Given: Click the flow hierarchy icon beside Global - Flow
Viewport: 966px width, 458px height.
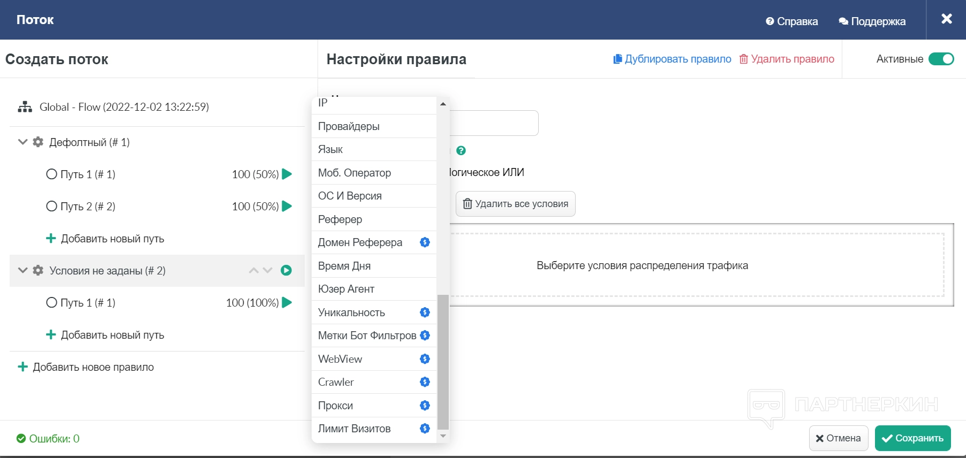Looking at the screenshot, I should pos(25,107).
